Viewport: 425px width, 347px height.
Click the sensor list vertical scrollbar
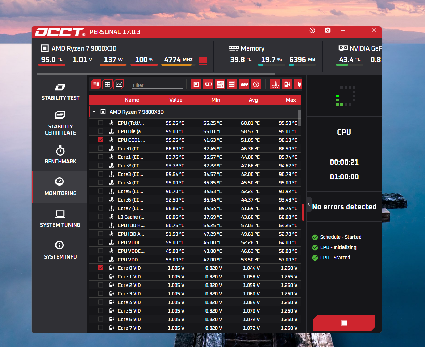coord(299,118)
